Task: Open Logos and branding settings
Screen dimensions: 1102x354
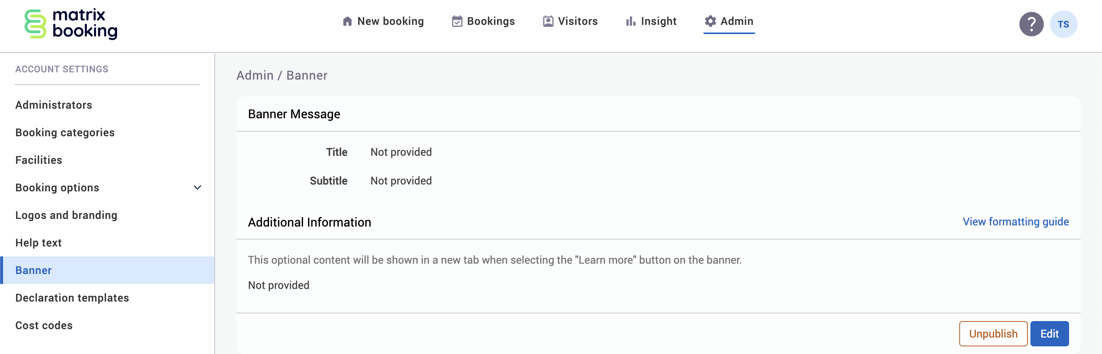Action: [x=66, y=215]
